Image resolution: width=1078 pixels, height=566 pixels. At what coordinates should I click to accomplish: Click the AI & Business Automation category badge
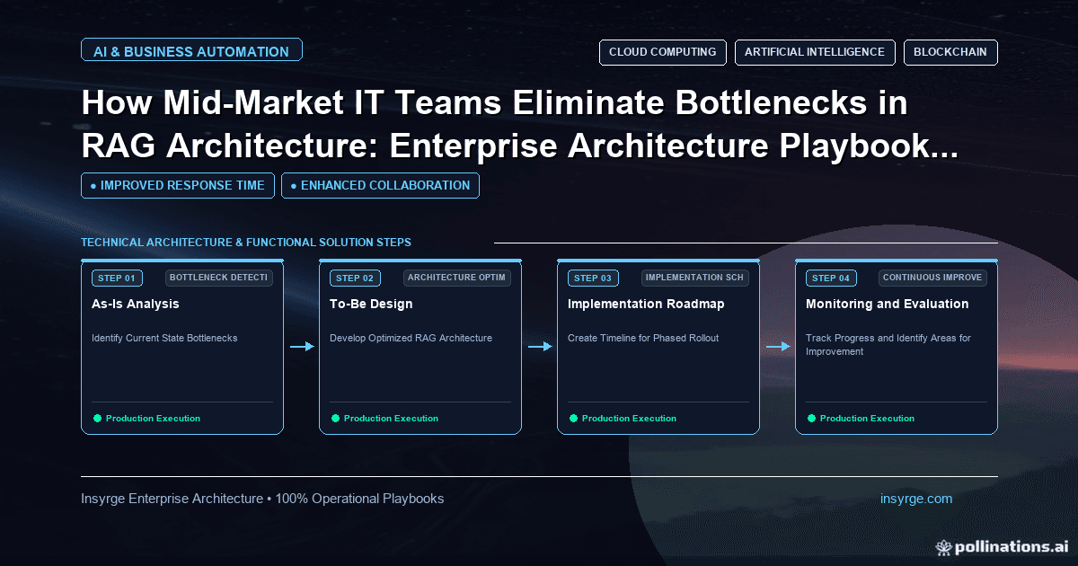[x=191, y=51]
